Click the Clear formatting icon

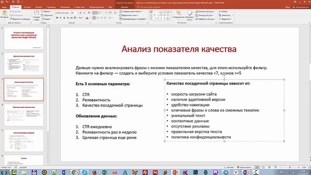(89, 13)
